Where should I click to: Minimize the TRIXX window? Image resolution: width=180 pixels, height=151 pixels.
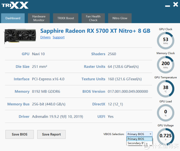[x=167, y=6]
